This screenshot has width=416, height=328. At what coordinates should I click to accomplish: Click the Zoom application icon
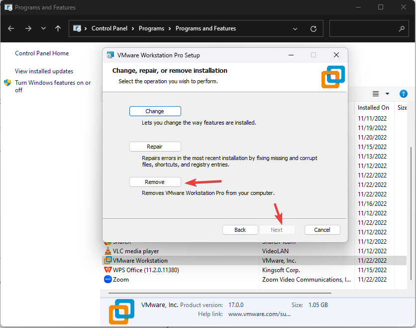click(108, 279)
